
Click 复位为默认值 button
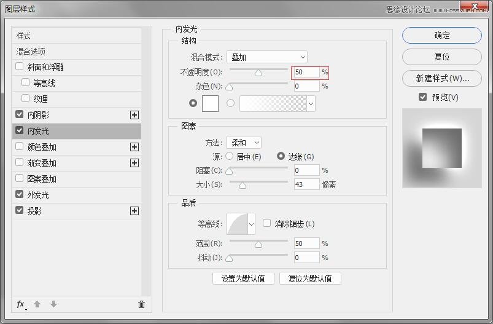coord(310,279)
